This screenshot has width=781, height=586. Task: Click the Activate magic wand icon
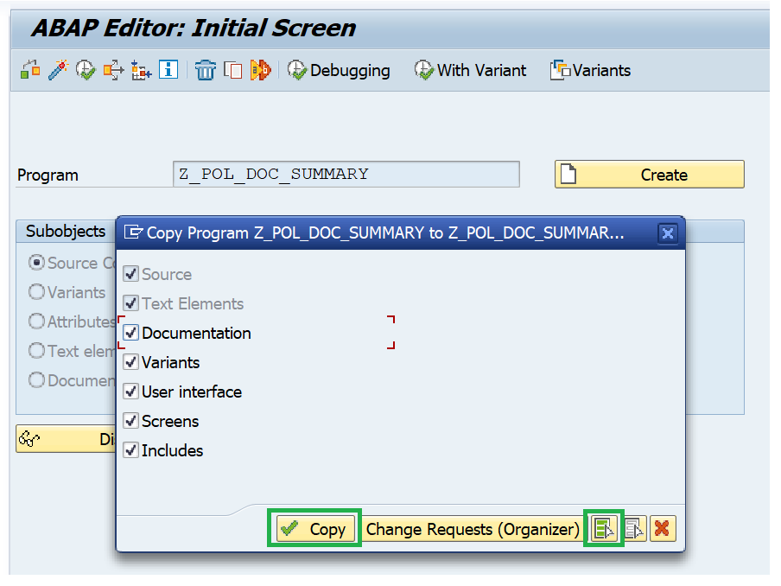(58, 70)
